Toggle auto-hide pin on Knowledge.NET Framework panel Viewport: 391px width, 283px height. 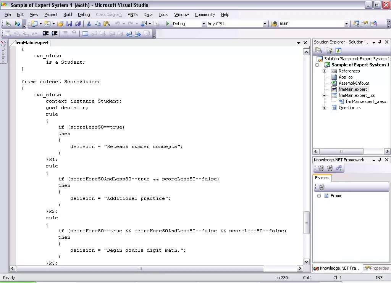pos(380,160)
